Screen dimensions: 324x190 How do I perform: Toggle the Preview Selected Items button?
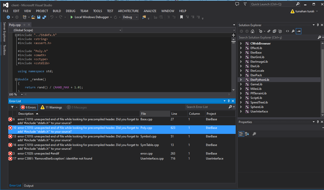[299, 31]
